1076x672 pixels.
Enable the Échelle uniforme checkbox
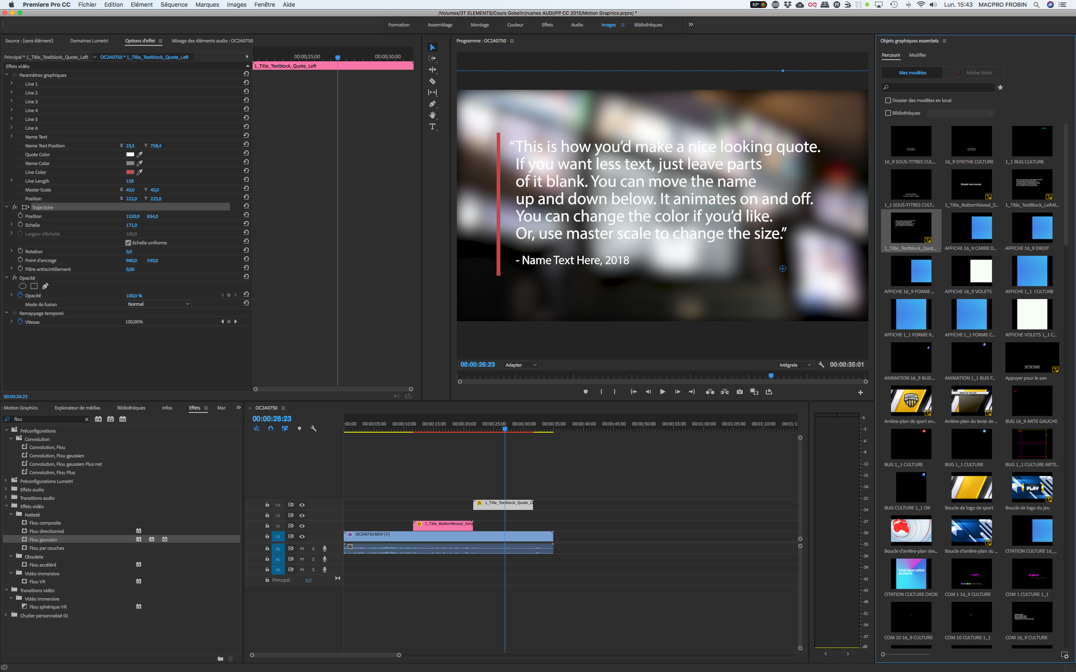[x=128, y=243]
